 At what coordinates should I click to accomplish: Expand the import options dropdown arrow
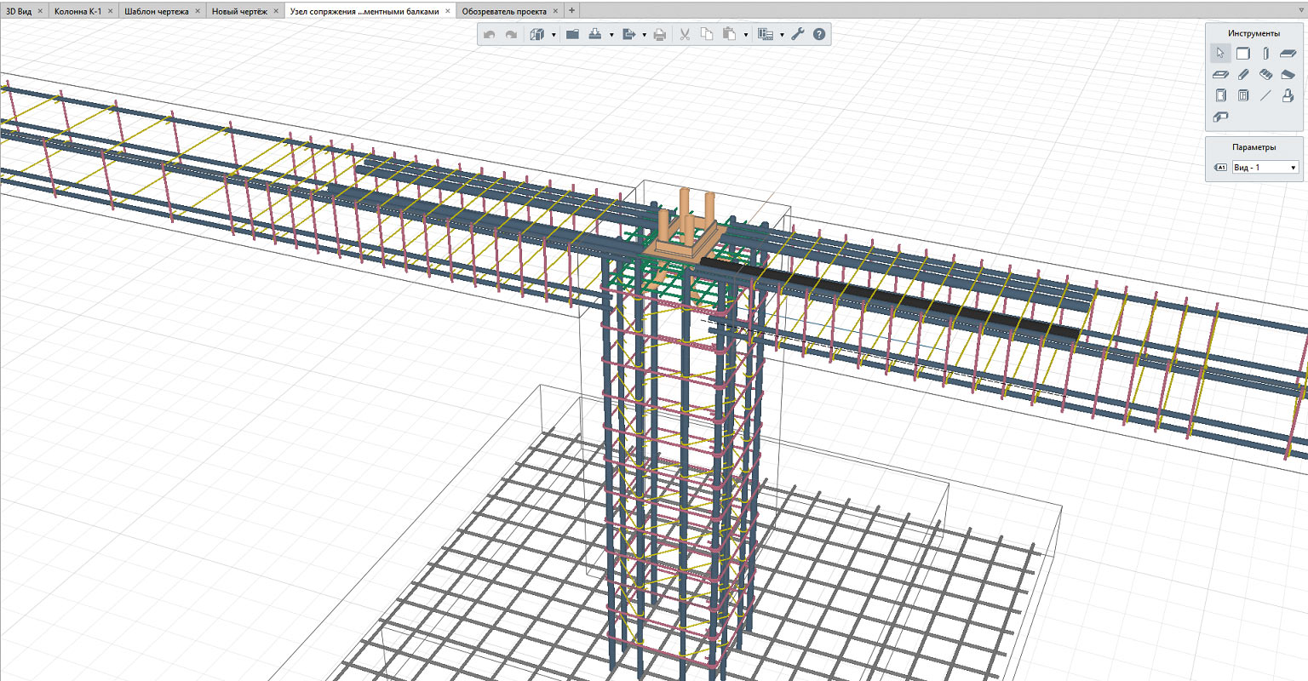pos(611,36)
